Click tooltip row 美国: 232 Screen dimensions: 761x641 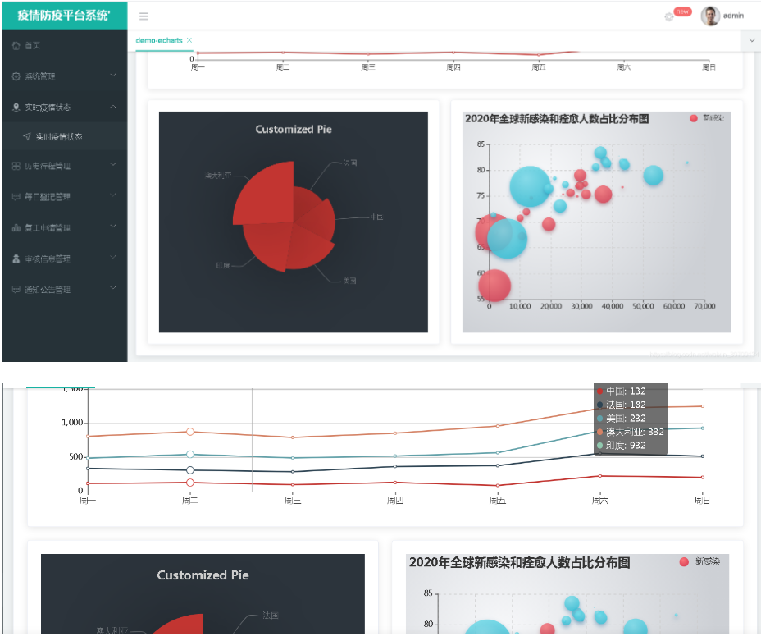pyautogui.click(x=622, y=418)
